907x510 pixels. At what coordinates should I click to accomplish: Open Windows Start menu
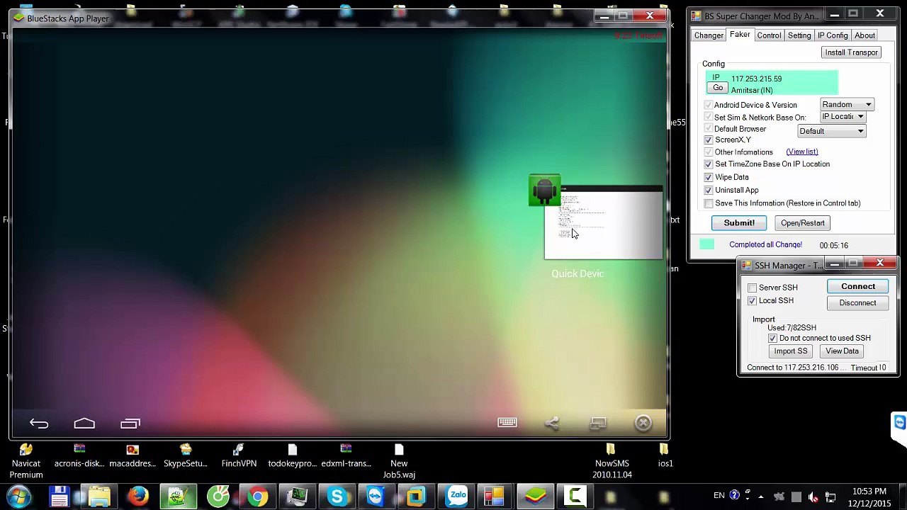point(19,497)
